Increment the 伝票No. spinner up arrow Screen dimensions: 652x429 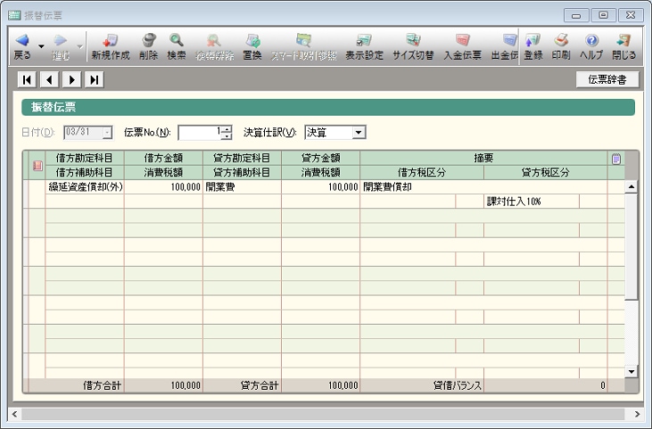227,128
